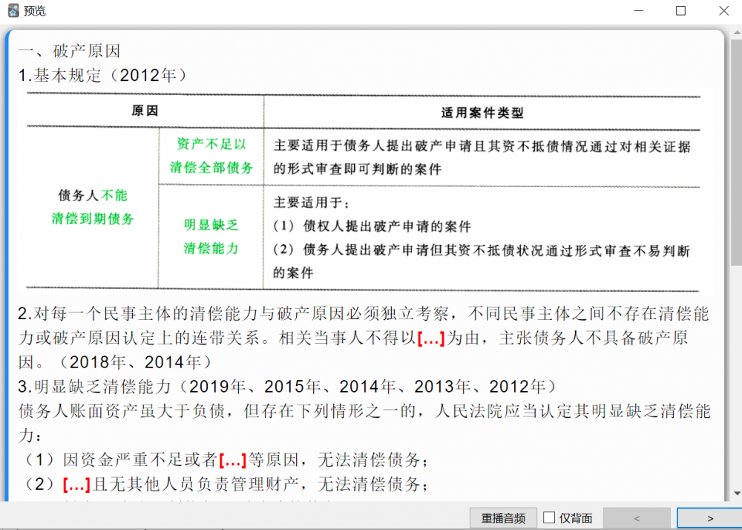
Task: Click the 债务人不能清偿到期债务 table cell
Action: [x=93, y=207]
